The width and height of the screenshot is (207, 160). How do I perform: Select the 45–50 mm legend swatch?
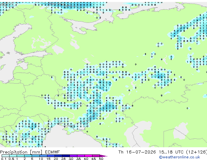pos(96,156)
